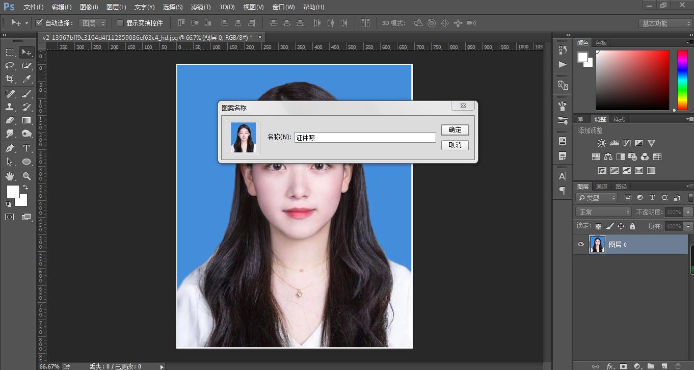The height and width of the screenshot is (370, 694).
Task: Click the 名称 text input field
Action: coord(365,138)
